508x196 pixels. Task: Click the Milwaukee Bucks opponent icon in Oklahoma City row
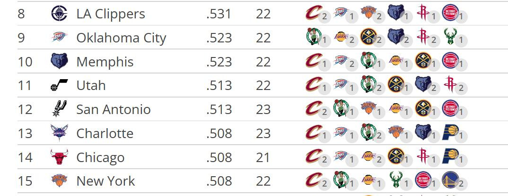click(x=450, y=36)
